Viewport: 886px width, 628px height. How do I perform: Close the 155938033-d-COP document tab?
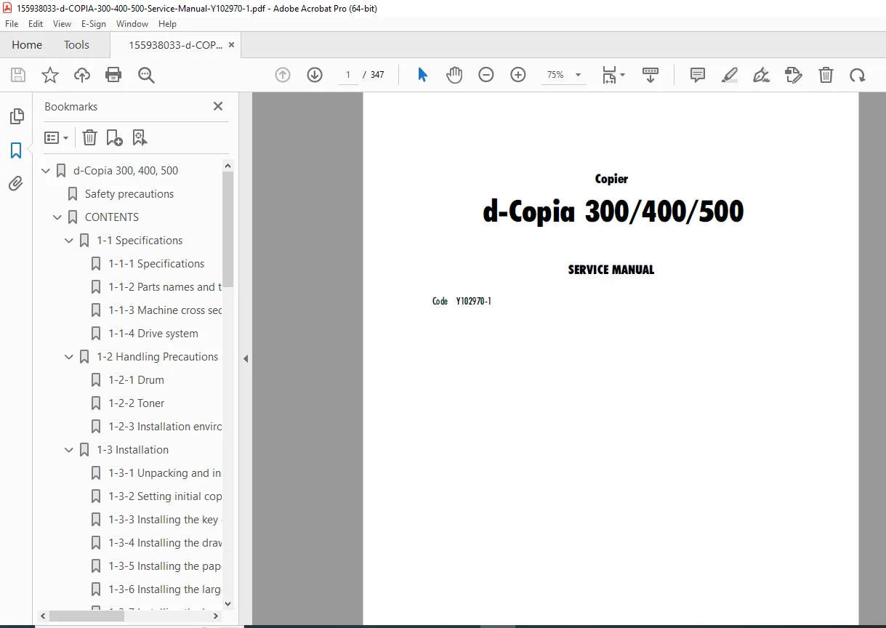click(231, 44)
